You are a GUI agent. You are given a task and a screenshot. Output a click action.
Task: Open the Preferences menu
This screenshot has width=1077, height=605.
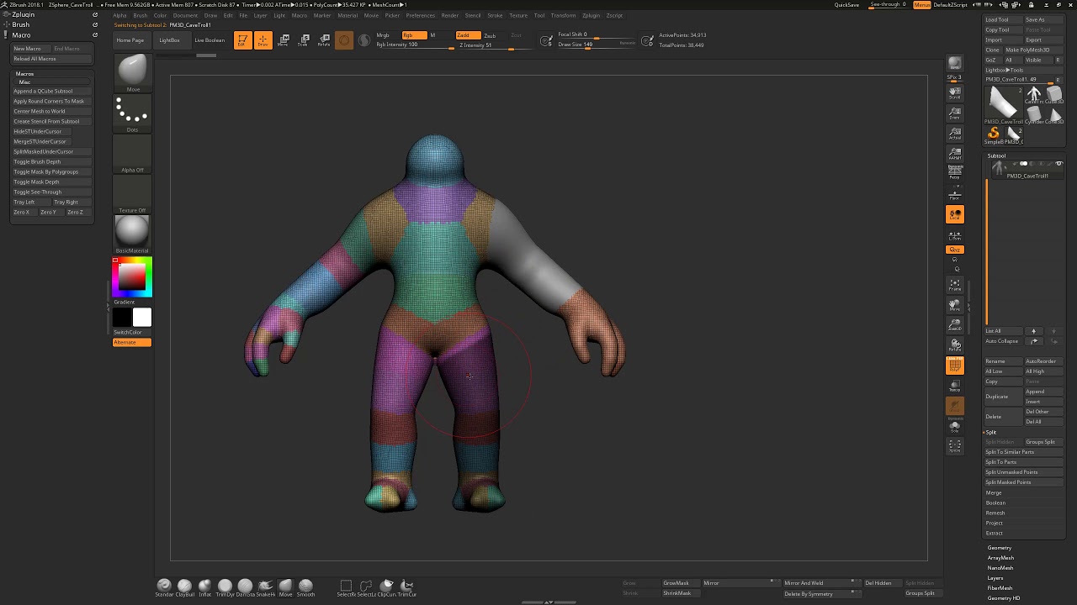coord(420,15)
